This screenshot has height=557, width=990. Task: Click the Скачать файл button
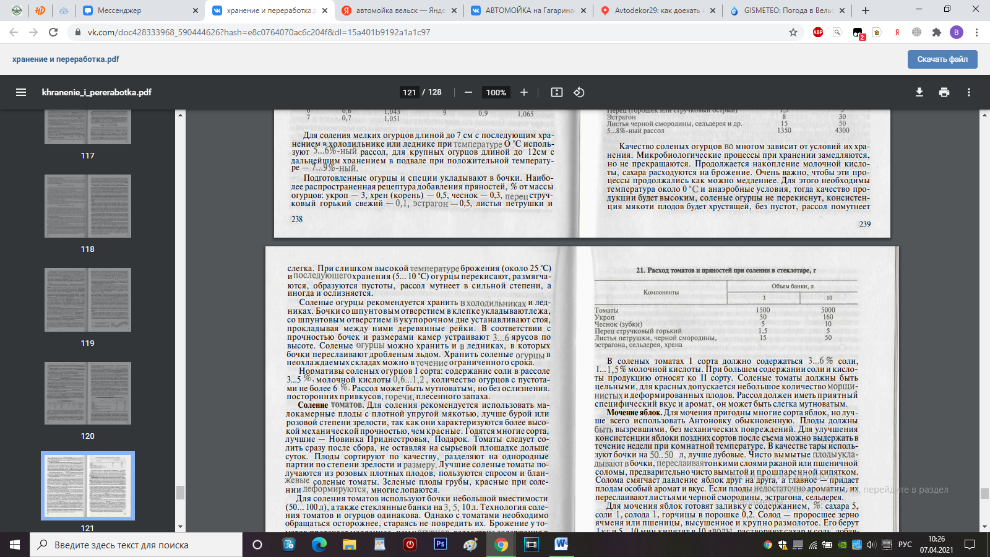(x=942, y=59)
